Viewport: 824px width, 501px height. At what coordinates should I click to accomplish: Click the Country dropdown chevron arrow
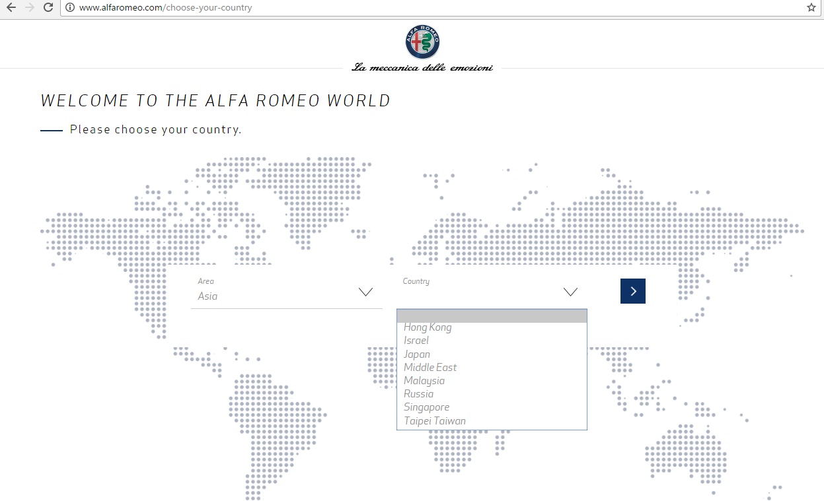pyautogui.click(x=570, y=292)
